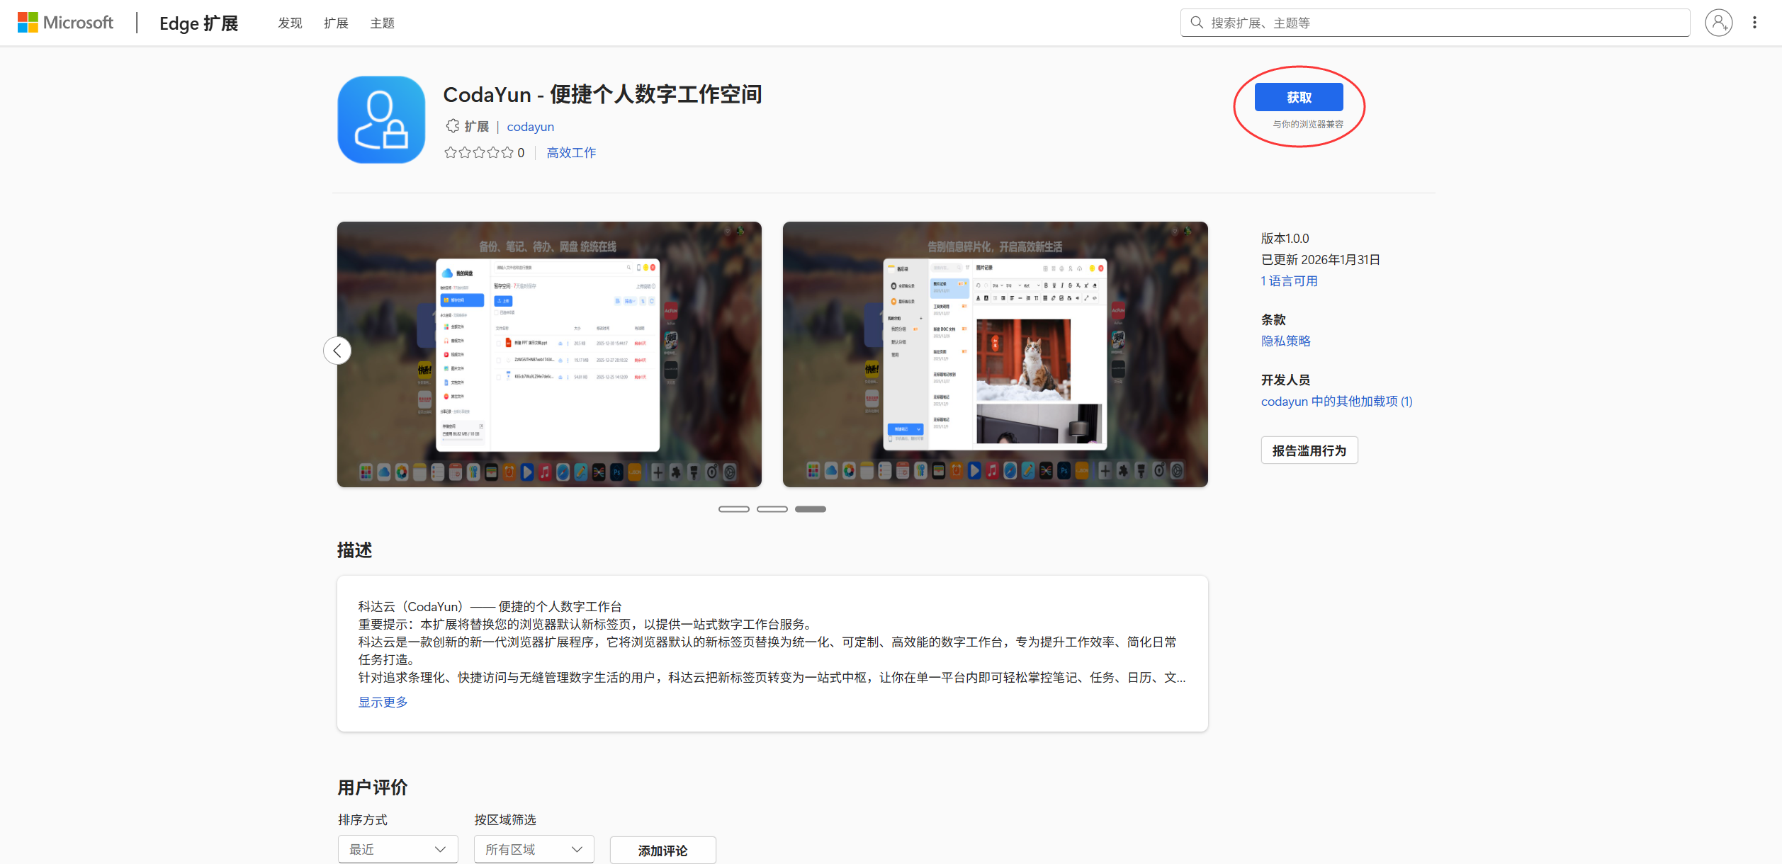Screen dimensions: 1782x864
Task: Open the user account profile icon
Action: tap(1718, 23)
